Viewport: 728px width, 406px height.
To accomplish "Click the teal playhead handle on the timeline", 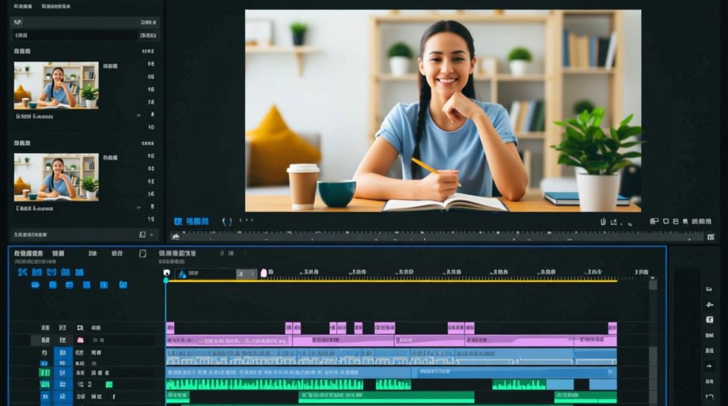I will [x=166, y=280].
